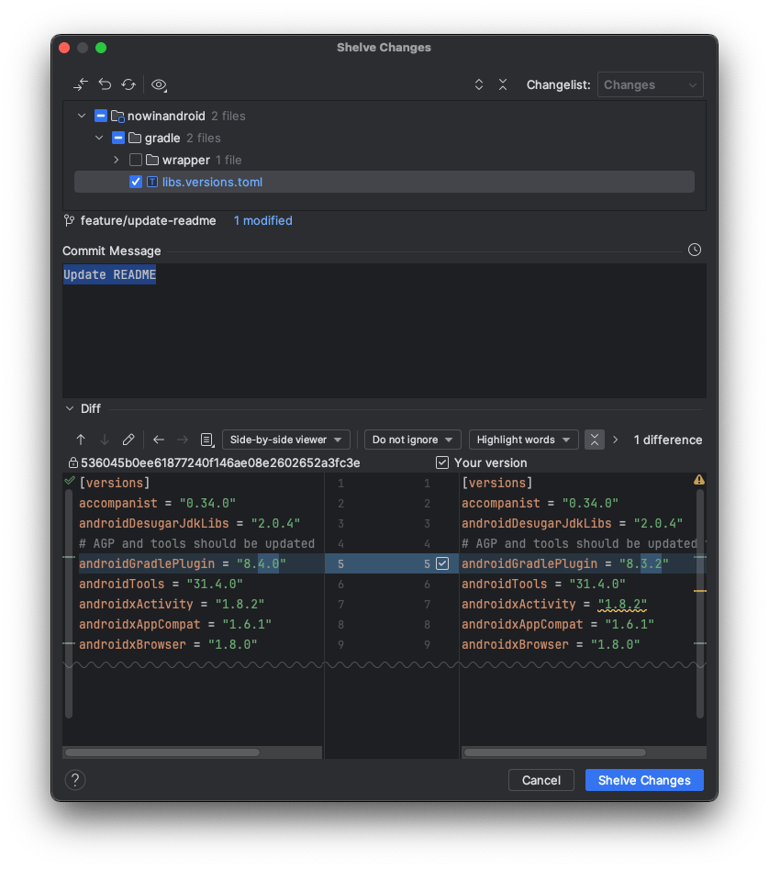Click the revert (undo arrow) toolbar icon

104,84
